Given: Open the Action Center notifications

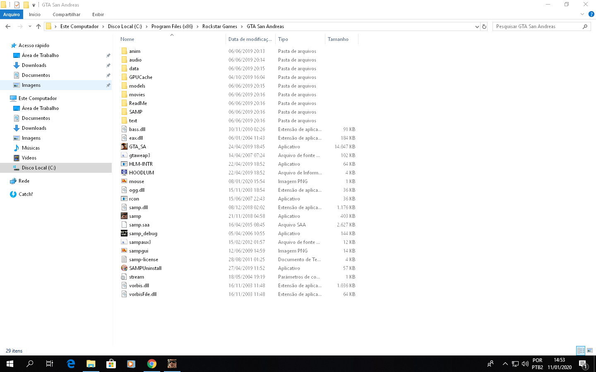Looking at the screenshot, I should (583, 364).
